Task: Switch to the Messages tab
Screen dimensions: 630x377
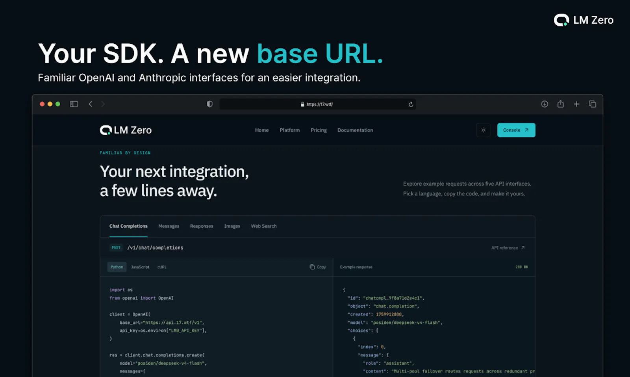Action: coord(169,226)
